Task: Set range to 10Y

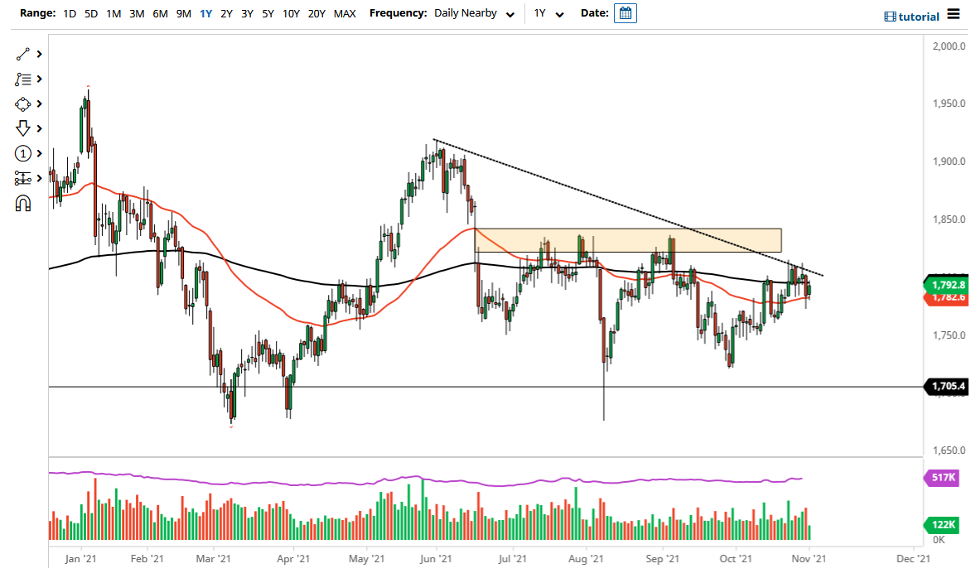Action: pyautogui.click(x=291, y=13)
